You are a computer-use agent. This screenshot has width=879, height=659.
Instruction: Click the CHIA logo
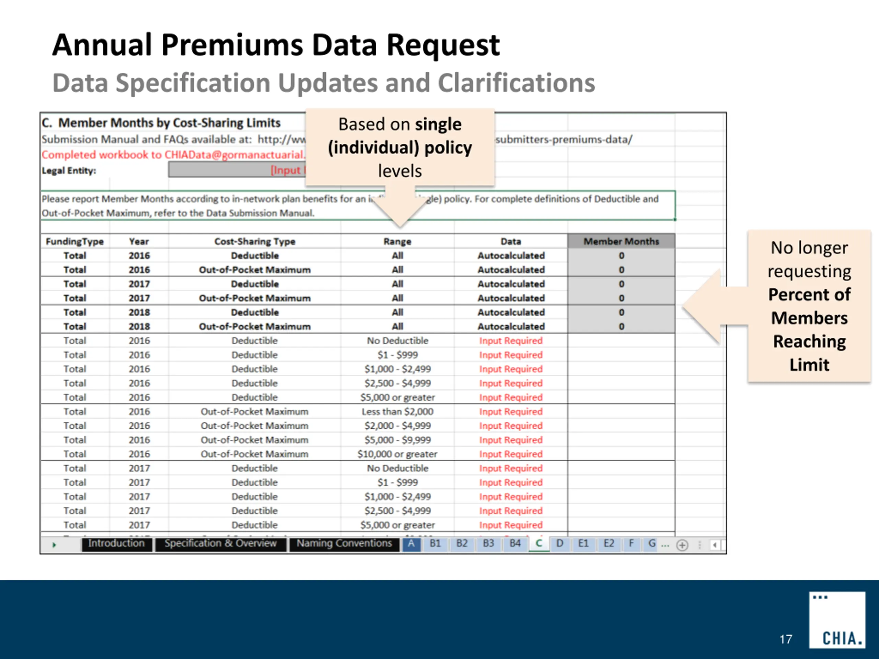837,620
